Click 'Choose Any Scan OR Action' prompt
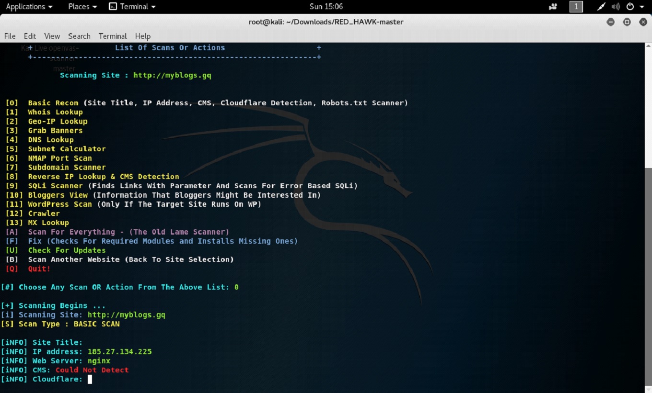The image size is (652, 393). point(120,287)
